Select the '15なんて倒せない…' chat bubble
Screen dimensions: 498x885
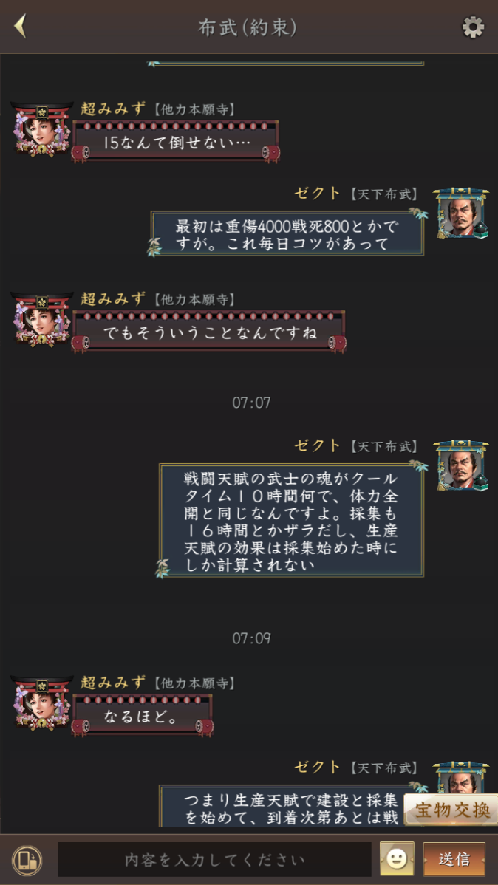(x=176, y=141)
